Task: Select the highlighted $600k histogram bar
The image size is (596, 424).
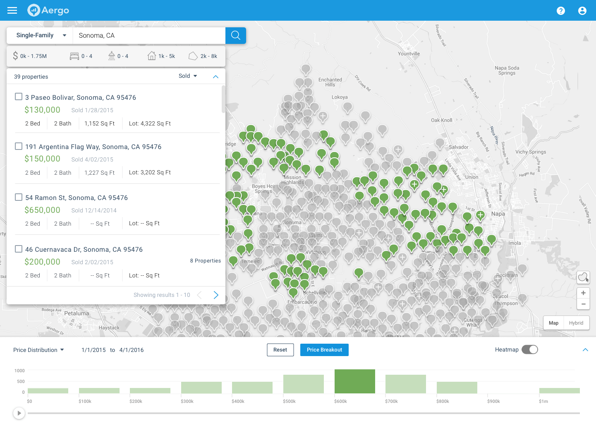Action: [x=354, y=381]
